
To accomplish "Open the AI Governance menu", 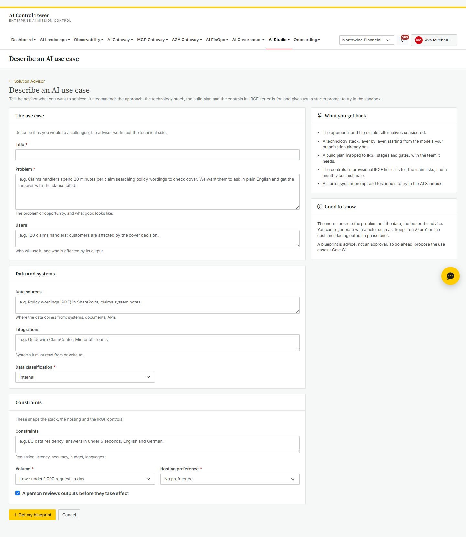I will [x=248, y=40].
